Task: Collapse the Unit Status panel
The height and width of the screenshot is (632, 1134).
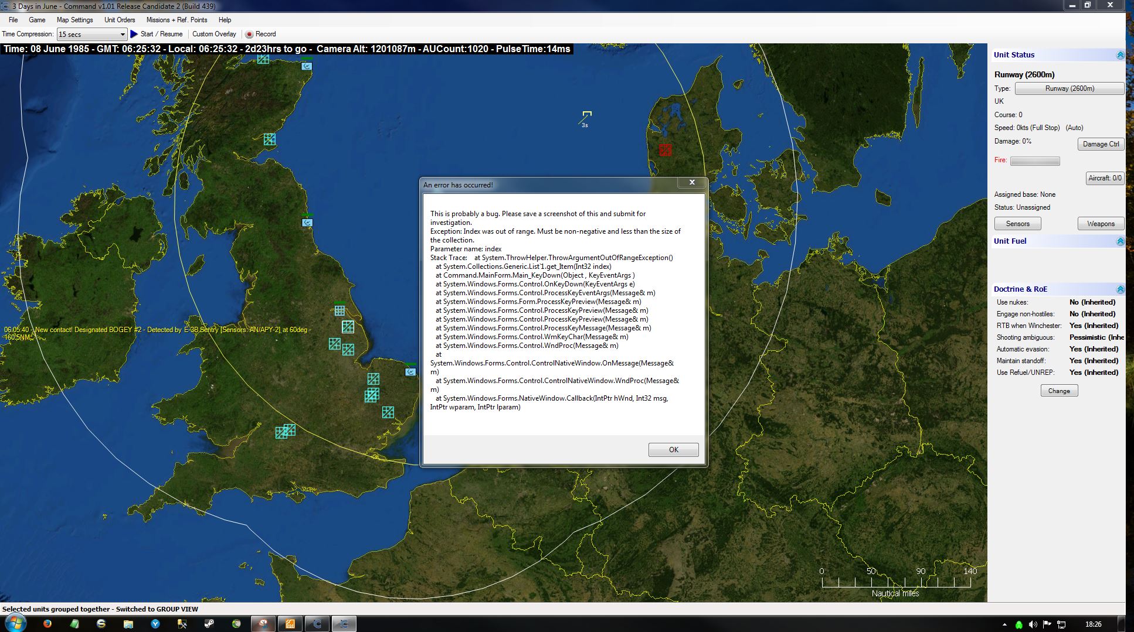Action: (1120, 55)
